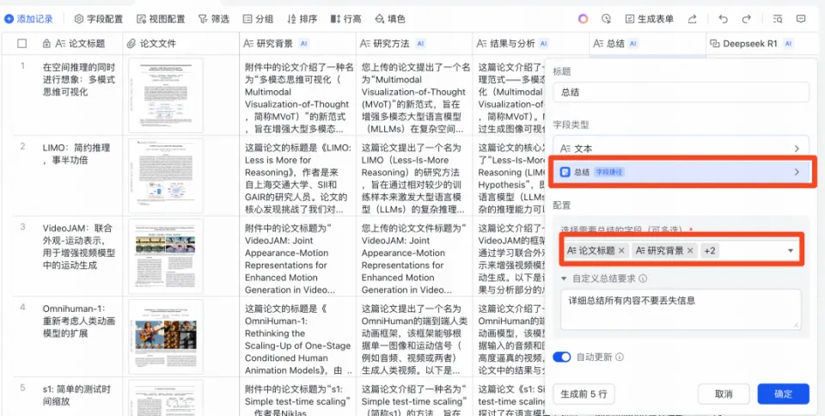This screenshot has width=825, height=416.
Task: Click 生成表单 to generate a form
Action: [x=650, y=19]
